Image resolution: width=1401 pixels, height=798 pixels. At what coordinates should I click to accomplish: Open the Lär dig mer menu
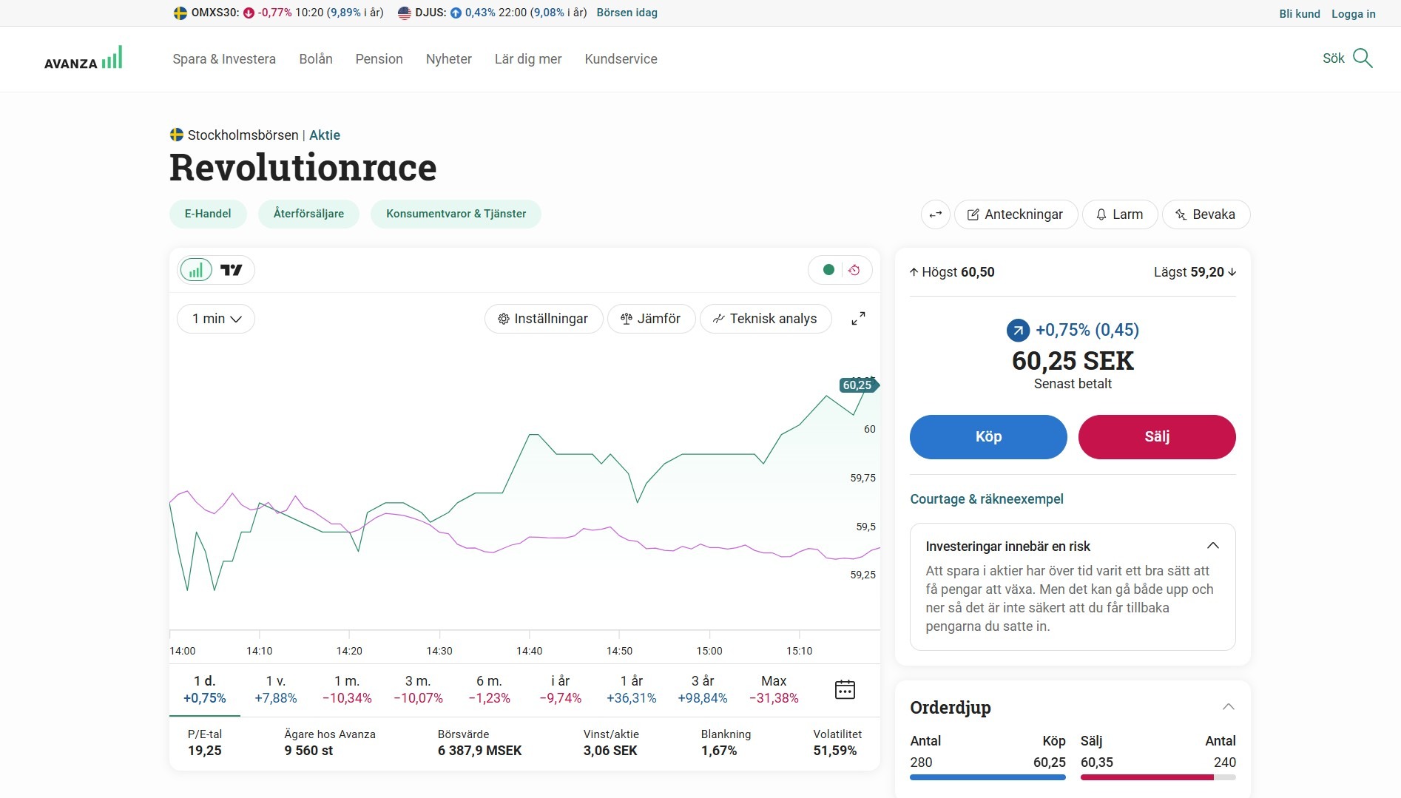[528, 59]
